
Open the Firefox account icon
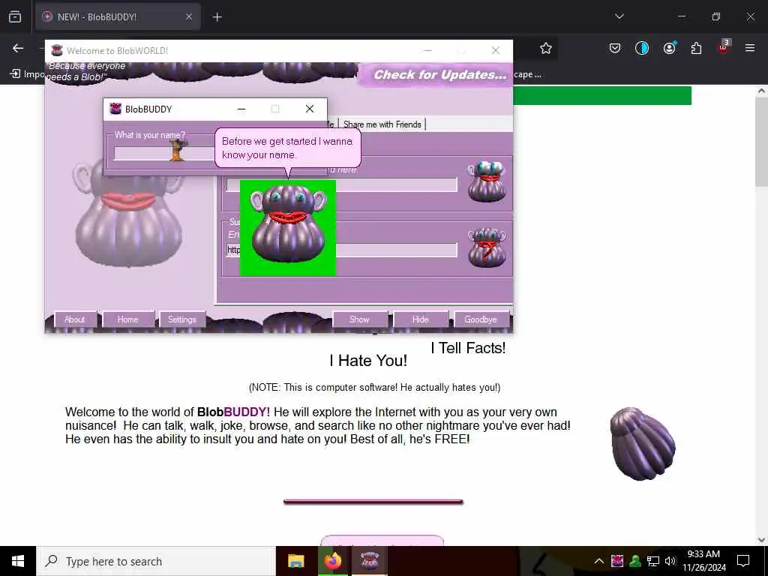[669, 48]
